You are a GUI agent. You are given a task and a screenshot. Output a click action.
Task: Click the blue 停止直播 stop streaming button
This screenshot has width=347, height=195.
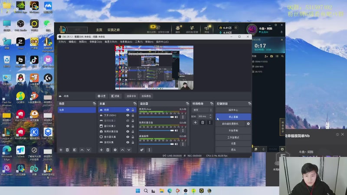coord(233,117)
